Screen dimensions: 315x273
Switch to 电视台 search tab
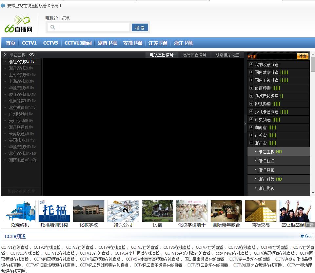click(x=51, y=18)
